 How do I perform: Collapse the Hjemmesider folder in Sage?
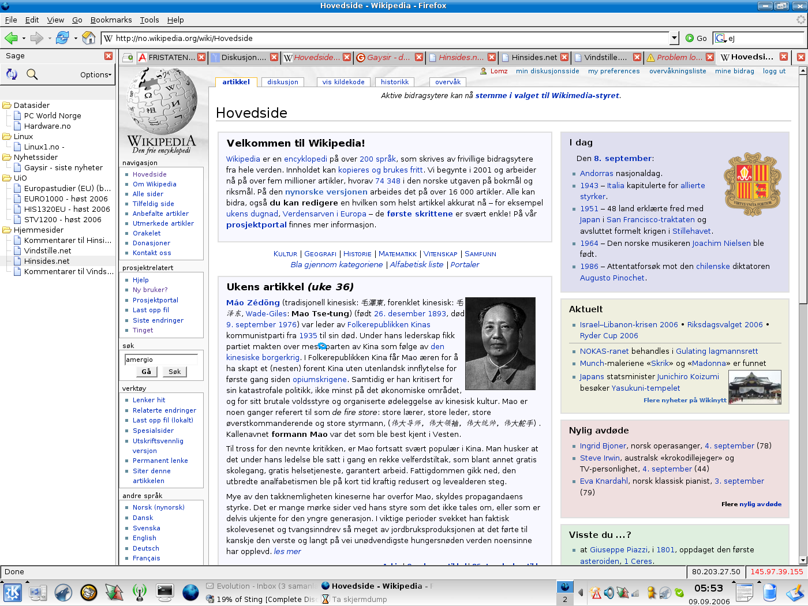tap(7, 230)
